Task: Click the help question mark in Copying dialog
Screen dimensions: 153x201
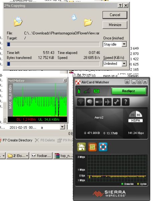Action: pyautogui.click(x=120, y=5)
